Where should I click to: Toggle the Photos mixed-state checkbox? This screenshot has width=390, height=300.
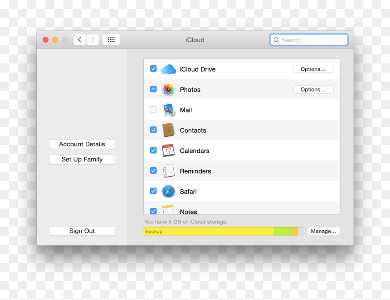153,89
